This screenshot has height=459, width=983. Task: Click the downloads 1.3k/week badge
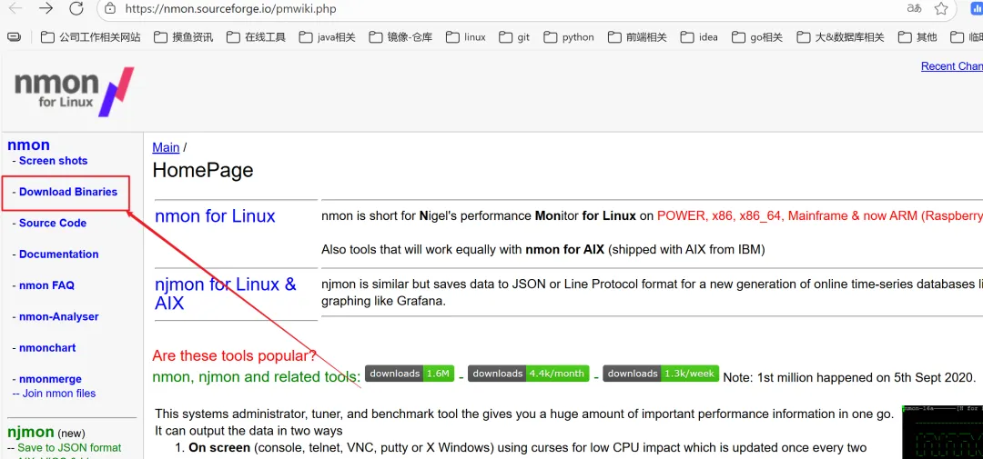pos(661,374)
